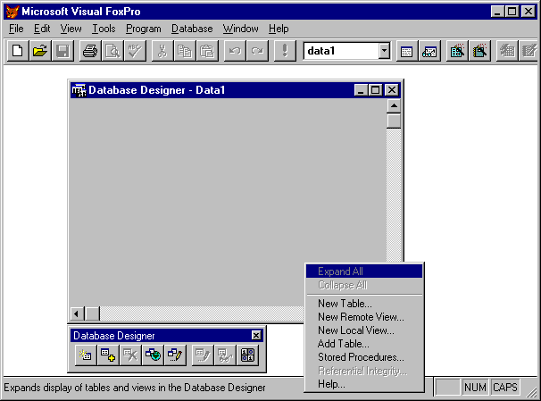The image size is (541, 401).
Task: Choose Stored Procedures... in context menu
Action: (x=364, y=357)
